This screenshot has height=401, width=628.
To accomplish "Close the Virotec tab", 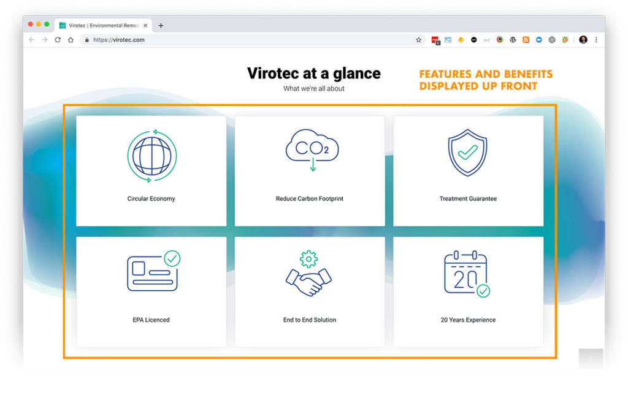I will (x=145, y=26).
